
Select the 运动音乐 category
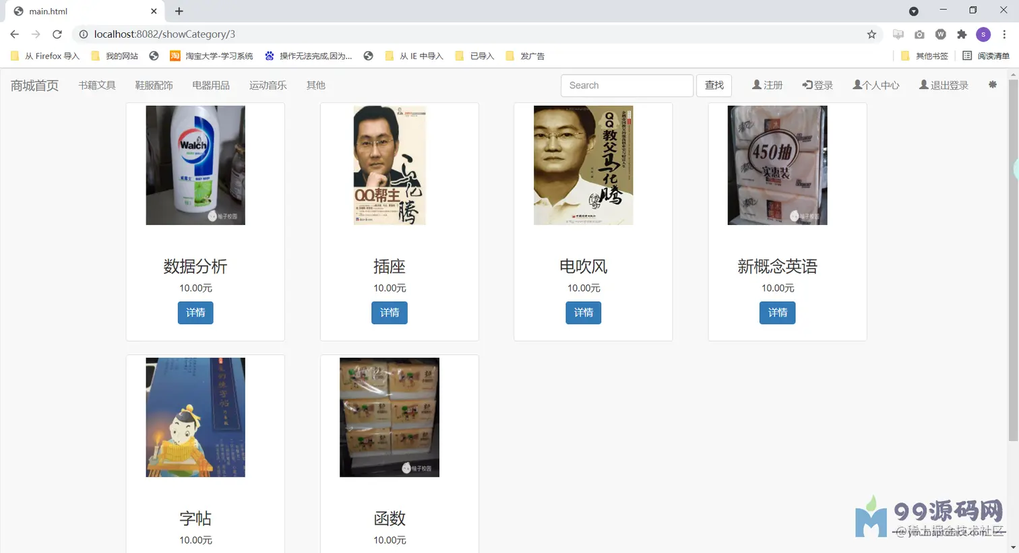(x=268, y=86)
